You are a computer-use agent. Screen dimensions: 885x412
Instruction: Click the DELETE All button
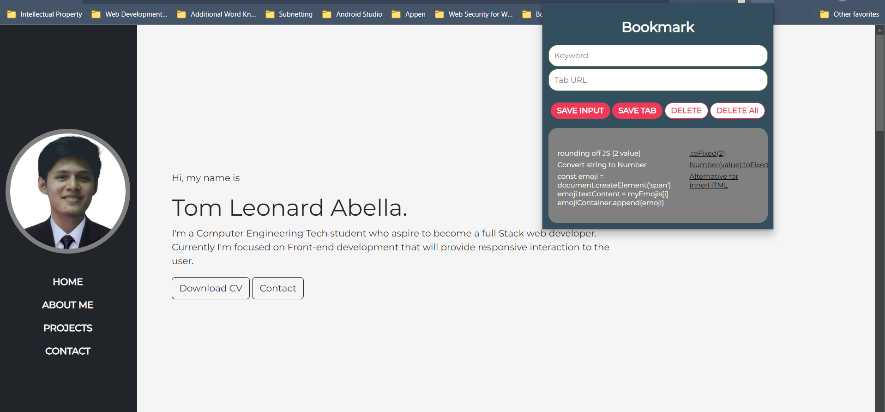tap(737, 111)
